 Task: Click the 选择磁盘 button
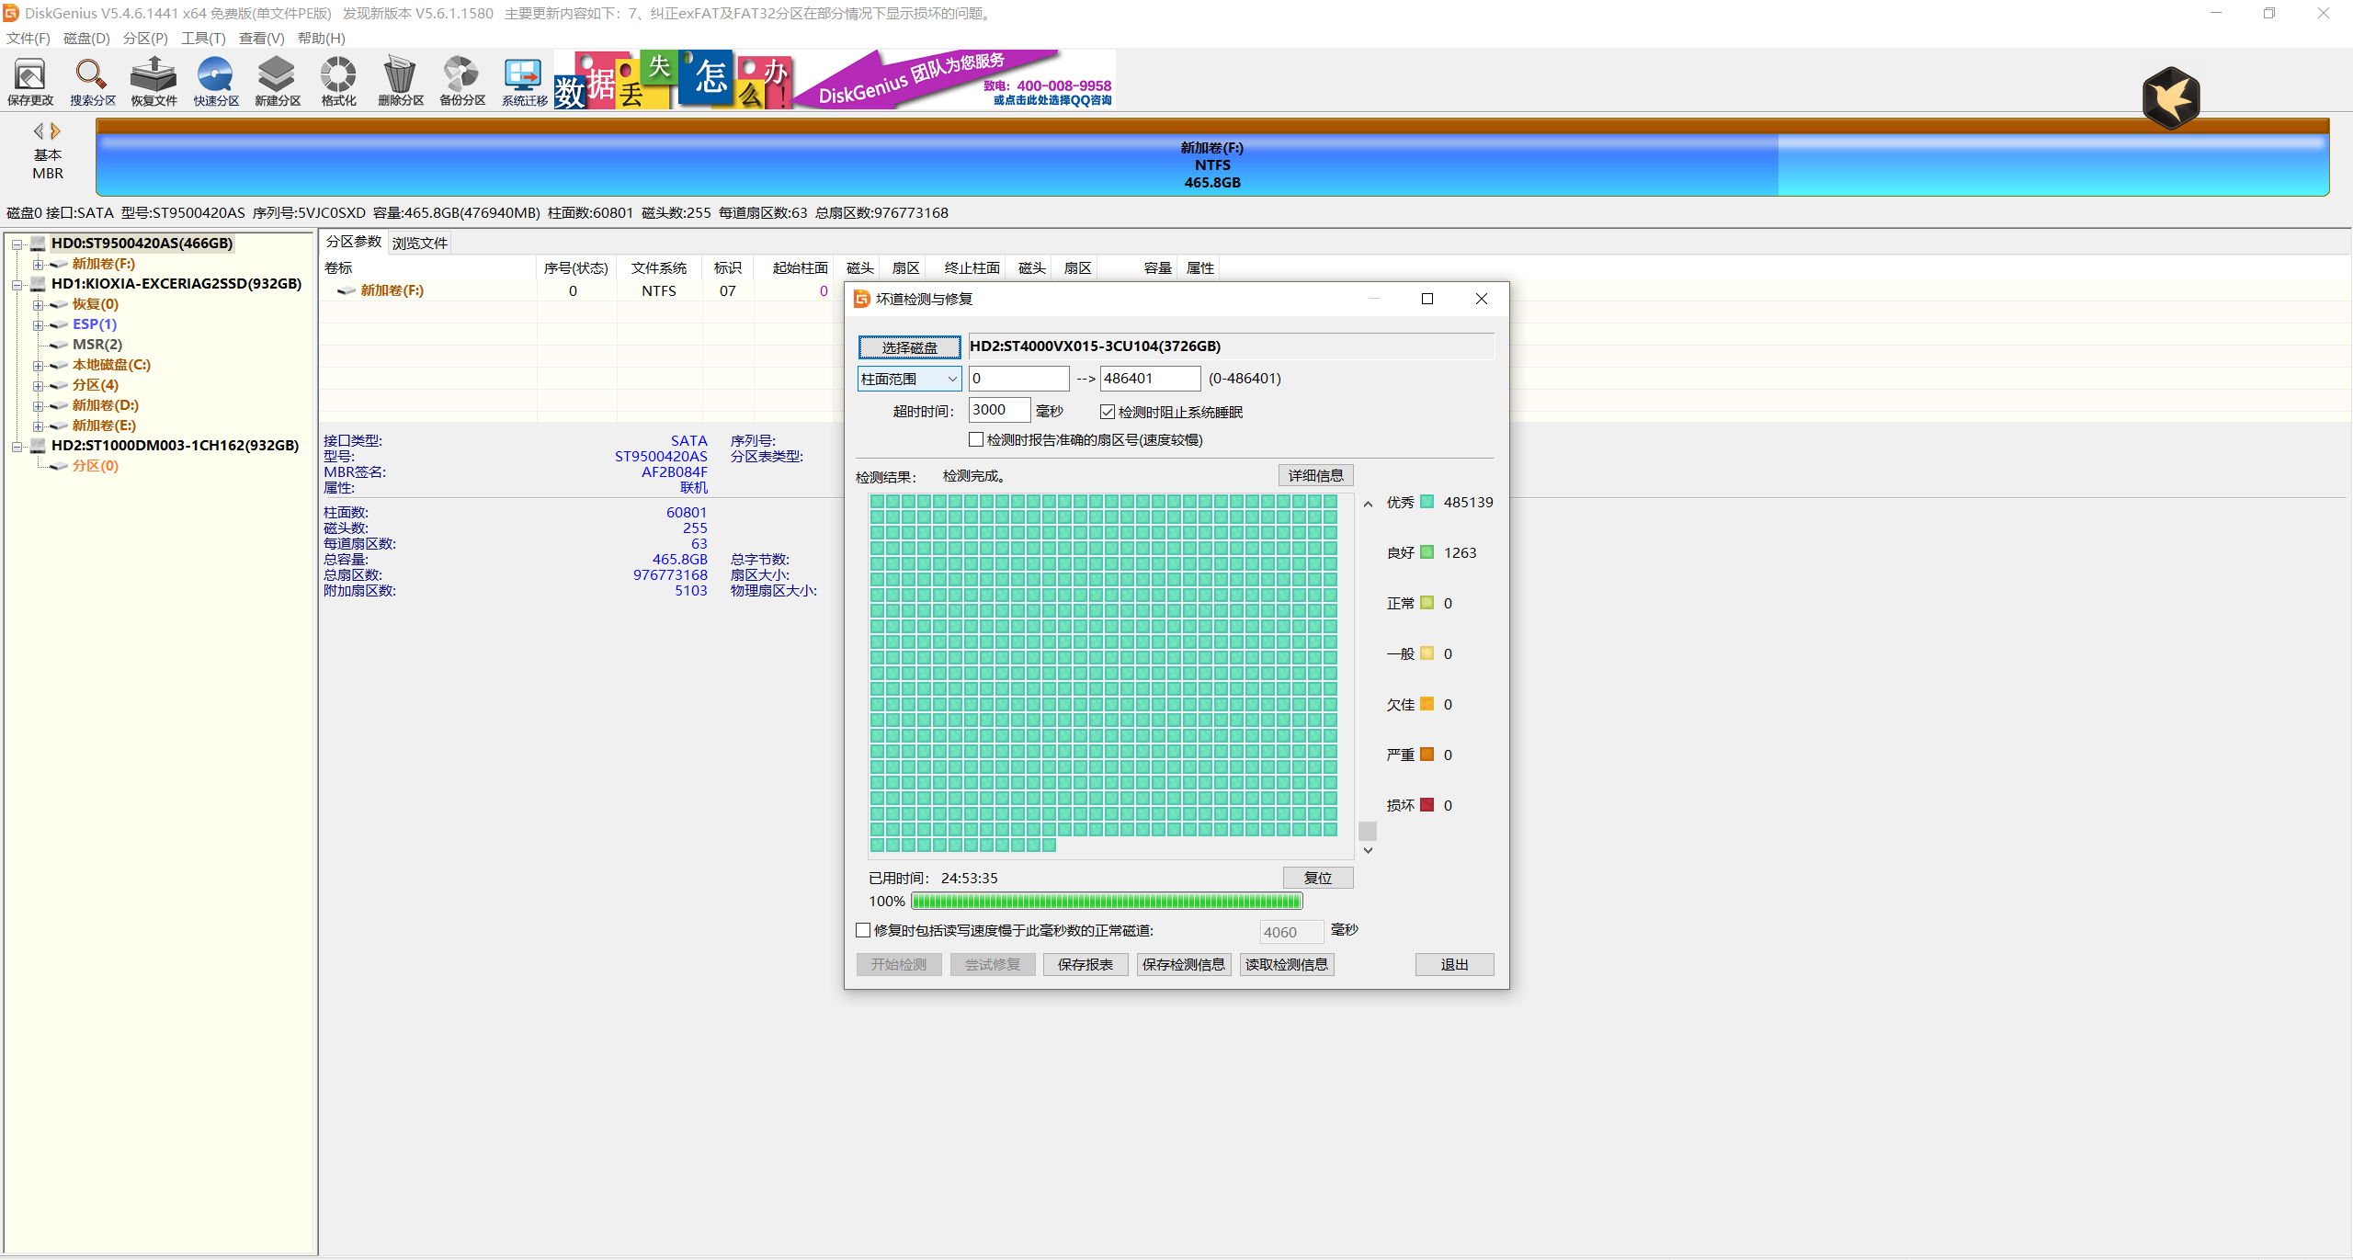[909, 347]
